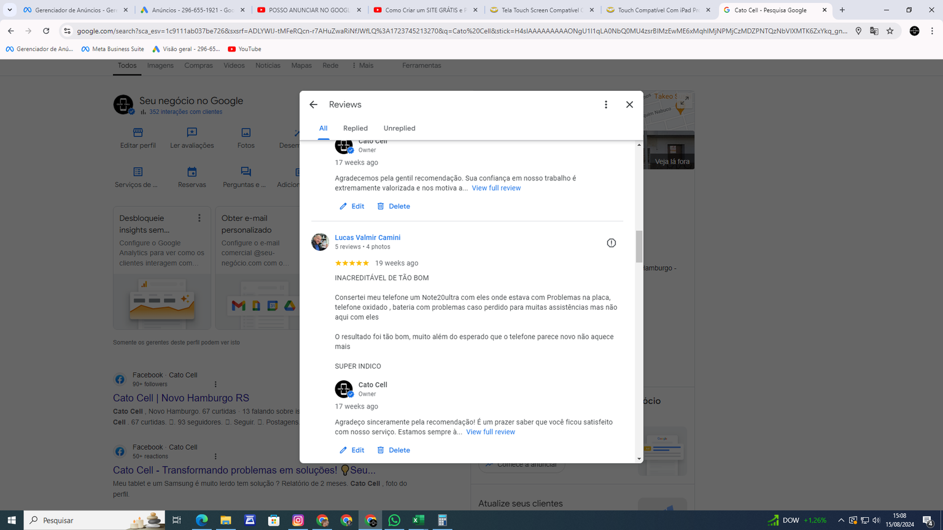This screenshot has width=943, height=530.
Task: Open View full review under Lucas's reply
Action: click(491, 432)
